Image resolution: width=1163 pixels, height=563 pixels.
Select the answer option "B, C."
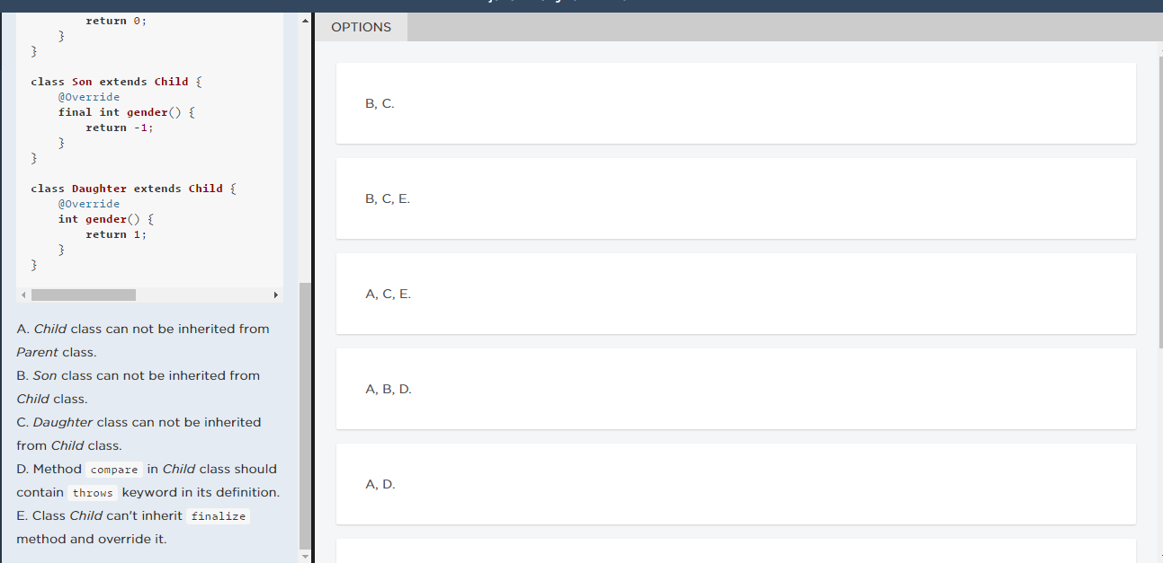735,103
